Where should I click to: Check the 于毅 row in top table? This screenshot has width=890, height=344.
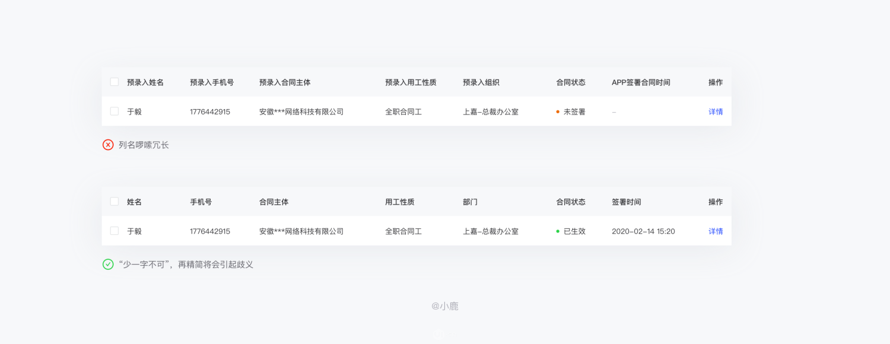coord(115,111)
